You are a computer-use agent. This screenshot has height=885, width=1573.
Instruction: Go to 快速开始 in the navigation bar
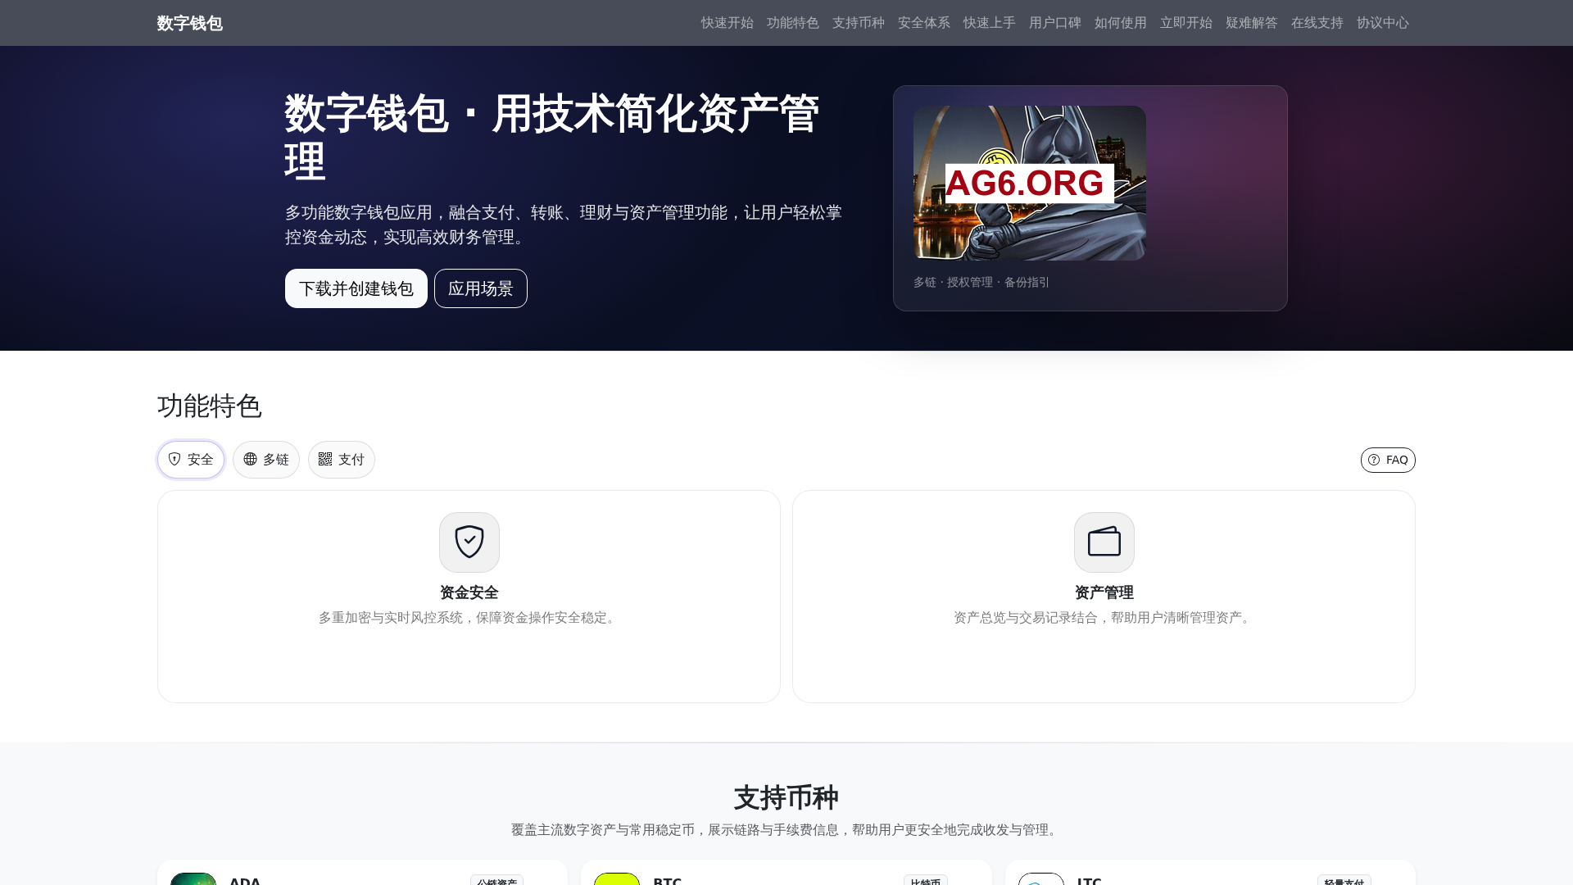[x=728, y=23]
